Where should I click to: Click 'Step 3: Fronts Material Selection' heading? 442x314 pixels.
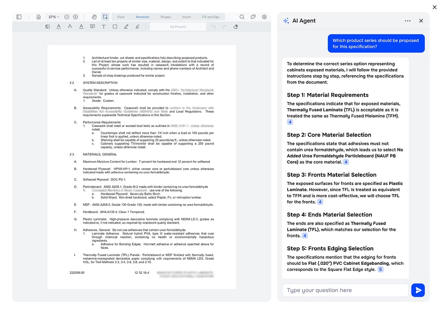(x=331, y=175)
